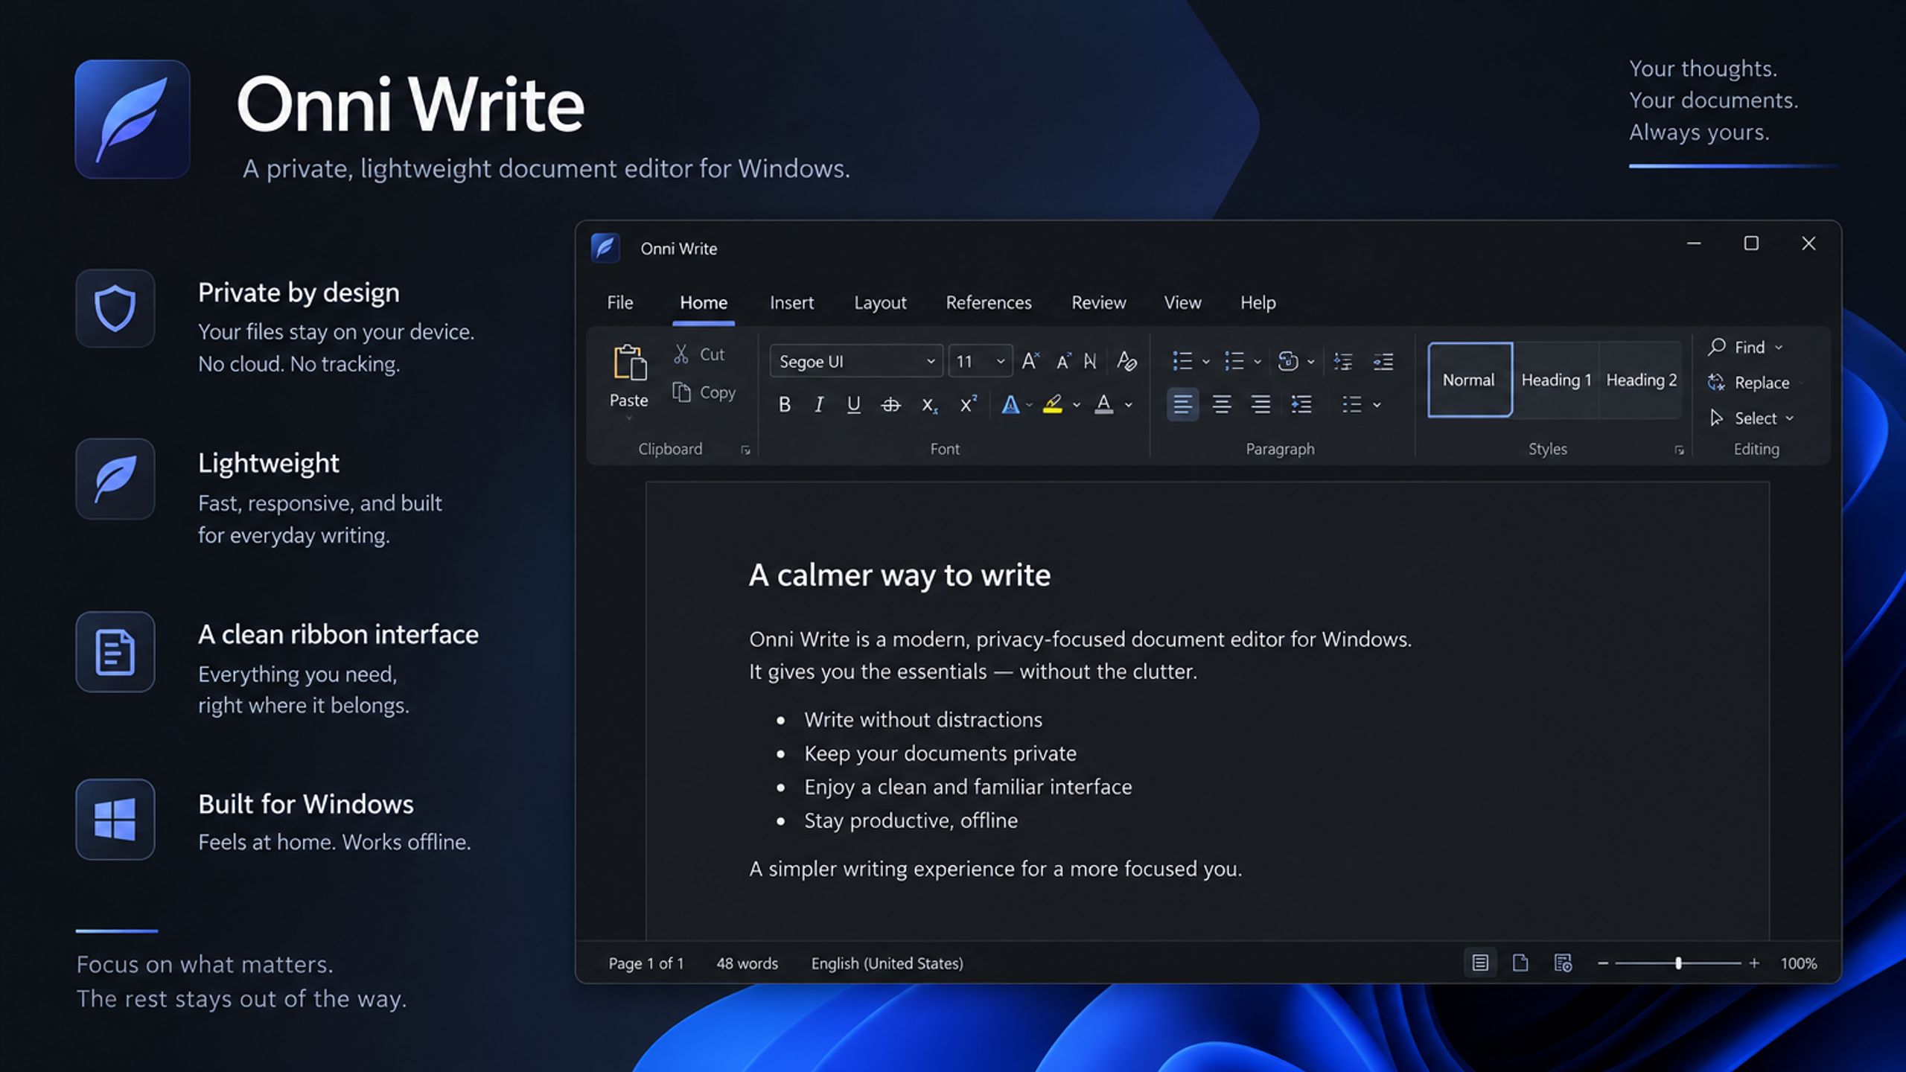1906x1072 pixels.
Task: Click the Paste clipboard icon
Action: 629,363
